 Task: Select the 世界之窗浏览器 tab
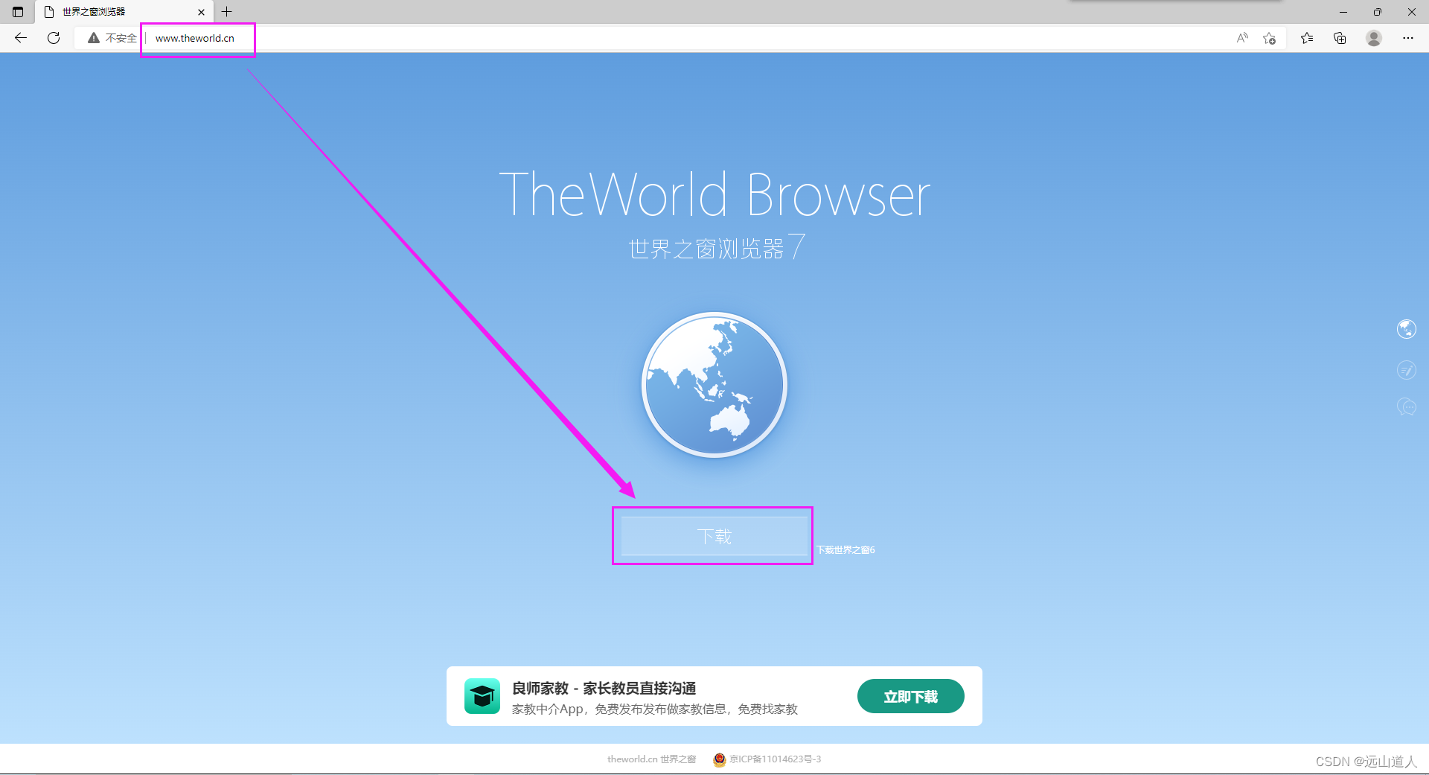(x=123, y=12)
